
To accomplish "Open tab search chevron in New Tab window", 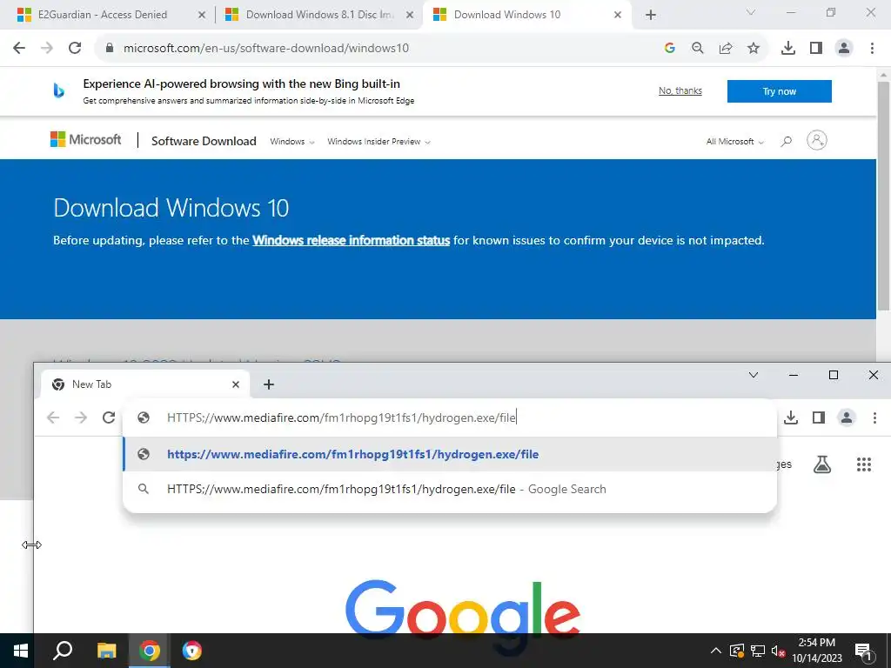I will click(x=754, y=375).
